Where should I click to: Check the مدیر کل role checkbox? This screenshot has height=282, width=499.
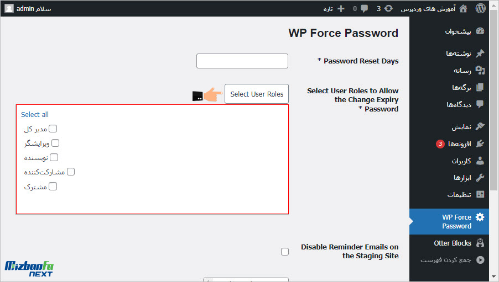(x=53, y=129)
